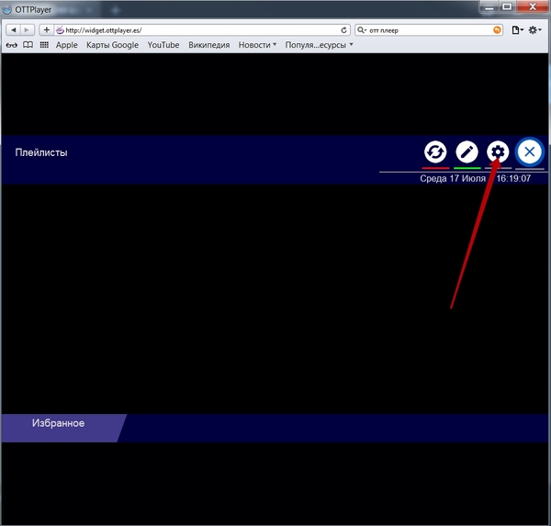Open the Reading List glasses icon
Viewport: 551px width, 526px height.
[12, 45]
